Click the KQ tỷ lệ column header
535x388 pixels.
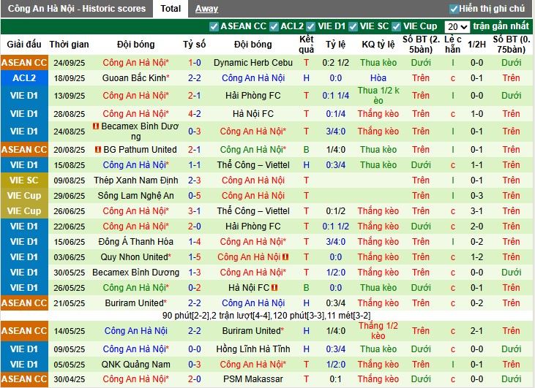pos(378,45)
